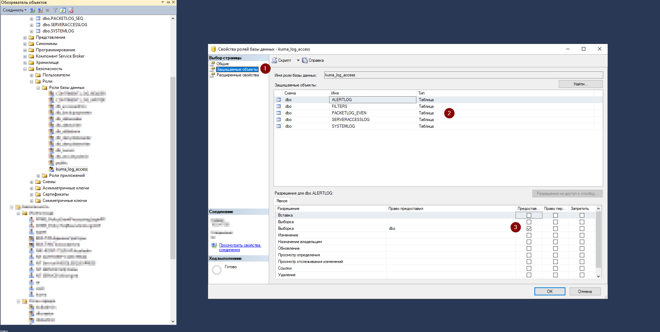Click the role name input field
Image resolution: width=660 pixels, height=332 pixels.
463,75
